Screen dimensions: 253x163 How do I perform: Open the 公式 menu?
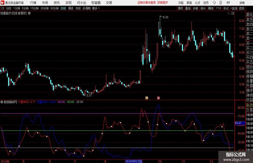(197, 3)
